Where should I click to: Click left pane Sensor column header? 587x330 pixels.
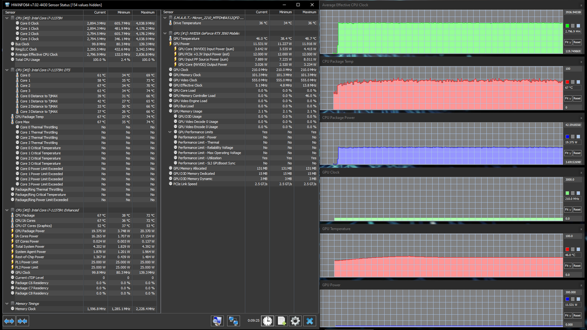[43, 12]
